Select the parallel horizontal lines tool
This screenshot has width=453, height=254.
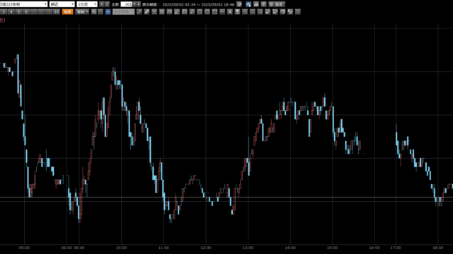pyautogui.click(x=154, y=12)
